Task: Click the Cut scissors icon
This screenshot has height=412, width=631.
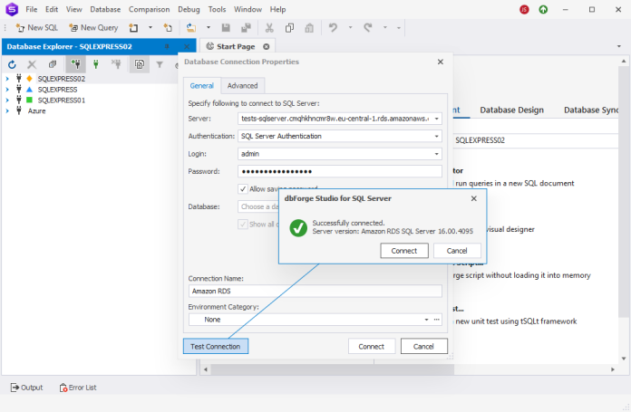Action: (270, 28)
